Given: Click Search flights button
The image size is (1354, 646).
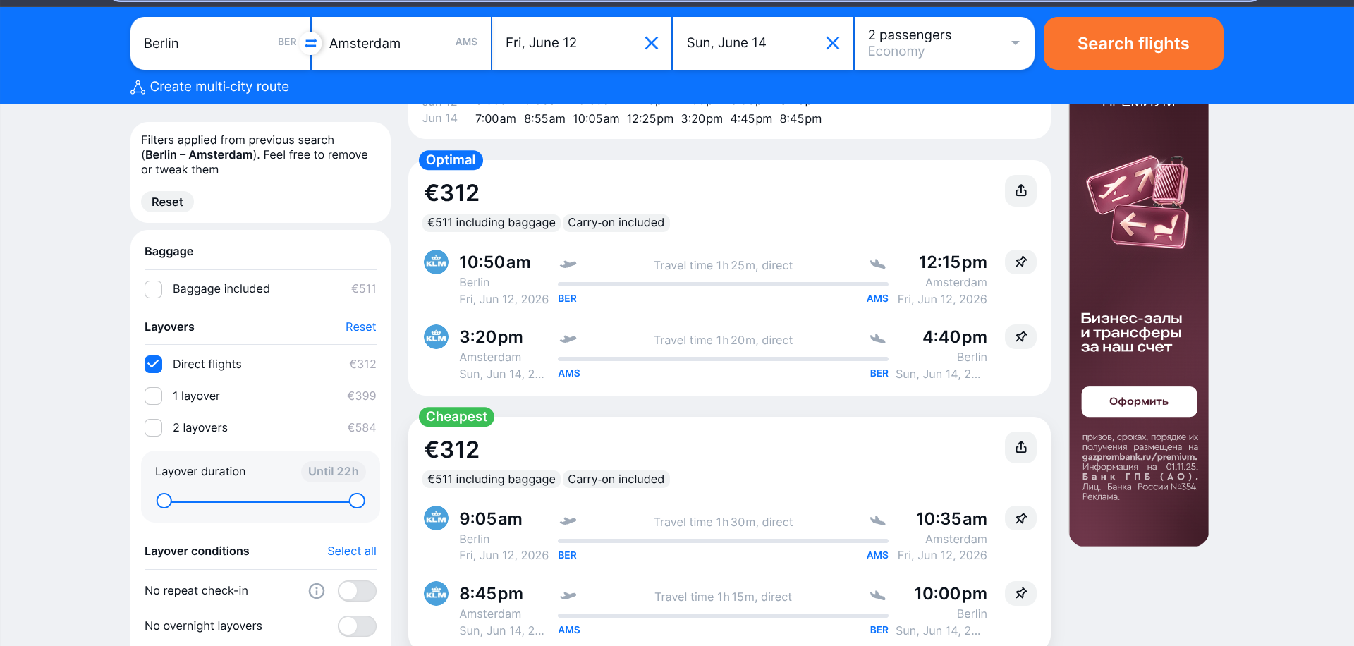Looking at the screenshot, I should click(x=1133, y=43).
